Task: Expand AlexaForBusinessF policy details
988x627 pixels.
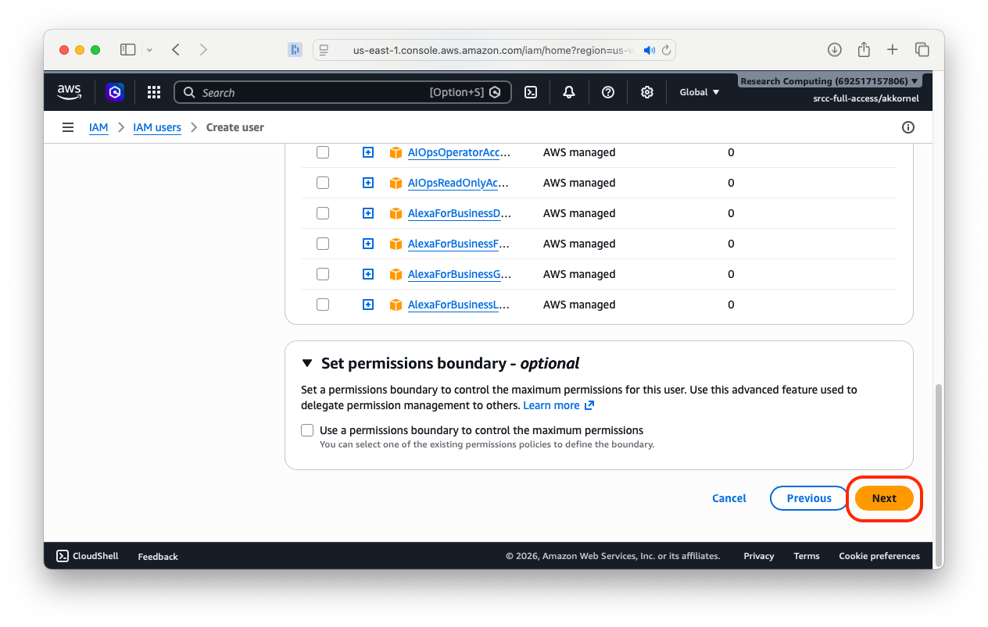Action: 368,244
